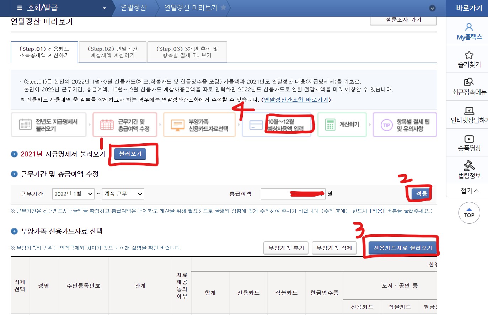Open 최근접속메뉴 icon in the sidebar
This screenshot has height=315, width=488.
[x=469, y=82]
